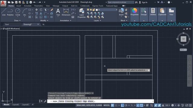The image size is (193, 108).
Task: Switch to the Layout1 tab
Action: click(x=15, y=105)
